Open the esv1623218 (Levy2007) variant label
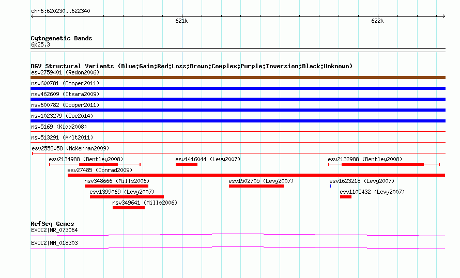The height and width of the screenshot is (278, 460). (362, 181)
